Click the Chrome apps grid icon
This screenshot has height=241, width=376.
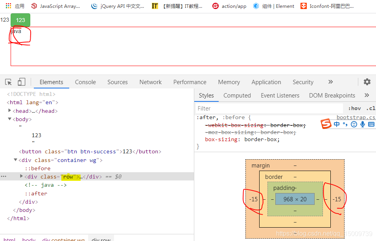point(8,6)
